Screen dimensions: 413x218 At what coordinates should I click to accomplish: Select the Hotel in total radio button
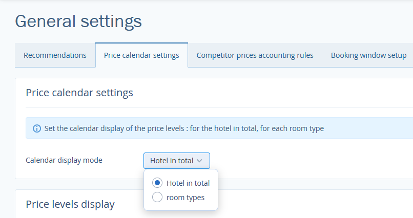pos(157,183)
